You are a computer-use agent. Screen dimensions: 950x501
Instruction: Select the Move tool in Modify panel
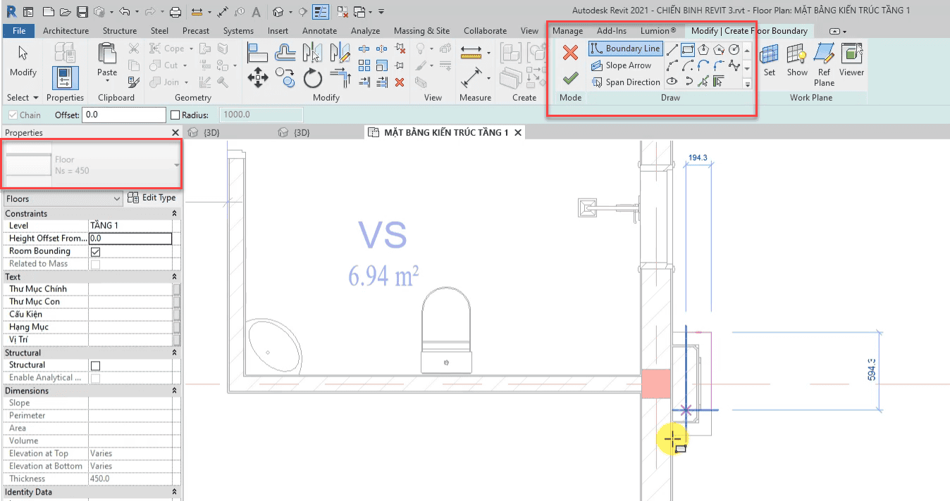point(257,77)
